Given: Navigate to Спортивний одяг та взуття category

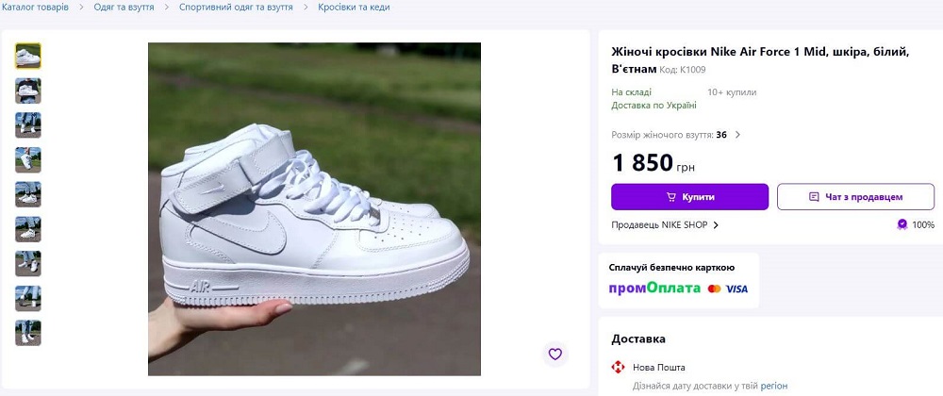Looking at the screenshot, I should point(236,7).
